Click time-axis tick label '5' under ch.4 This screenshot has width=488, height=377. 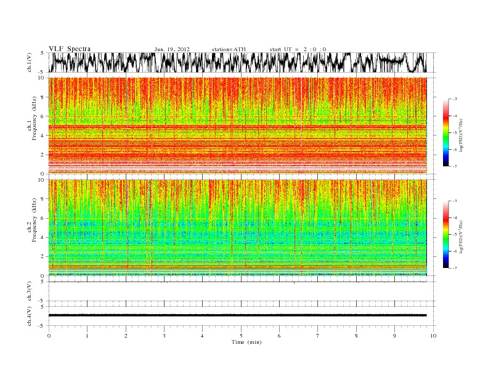241,336
